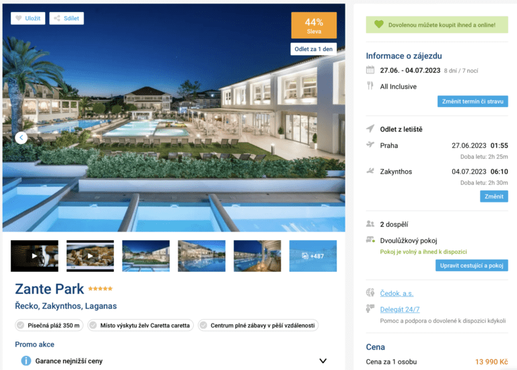Click the calendar icon beside trip dates
The height and width of the screenshot is (370, 517).
coord(370,70)
